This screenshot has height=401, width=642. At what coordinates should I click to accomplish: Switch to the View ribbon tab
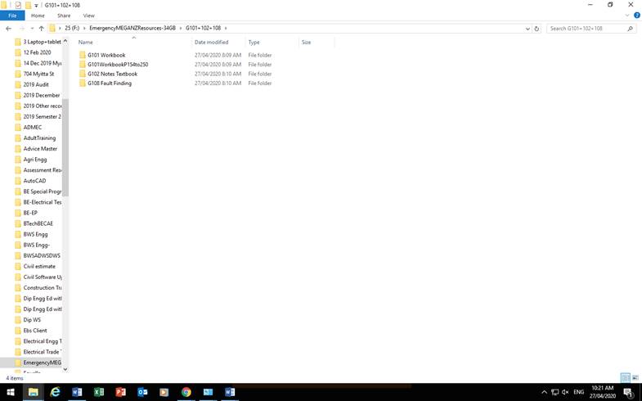click(x=89, y=16)
